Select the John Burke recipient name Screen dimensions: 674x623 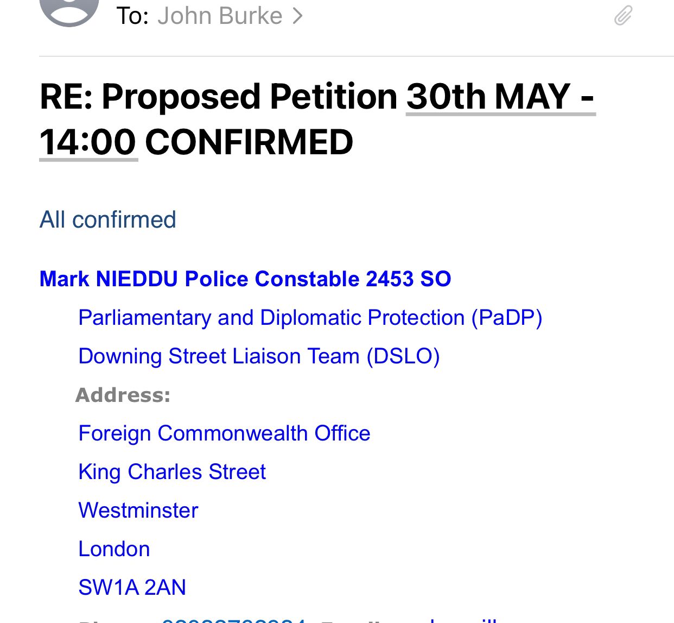[220, 16]
